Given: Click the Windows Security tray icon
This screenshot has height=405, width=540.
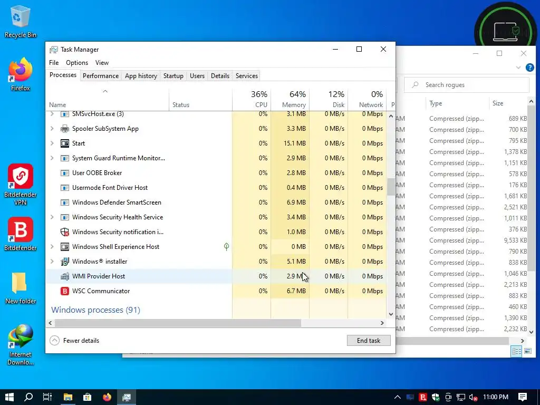Looking at the screenshot, I should tap(436, 397).
